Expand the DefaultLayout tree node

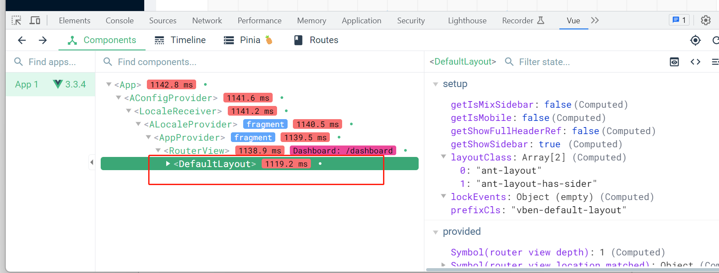[x=168, y=164]
